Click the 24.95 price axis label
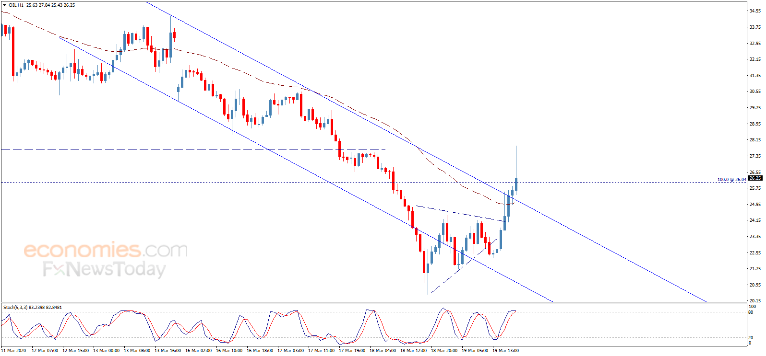The width and height of the screenshot is (766, 356). [755, 205]
